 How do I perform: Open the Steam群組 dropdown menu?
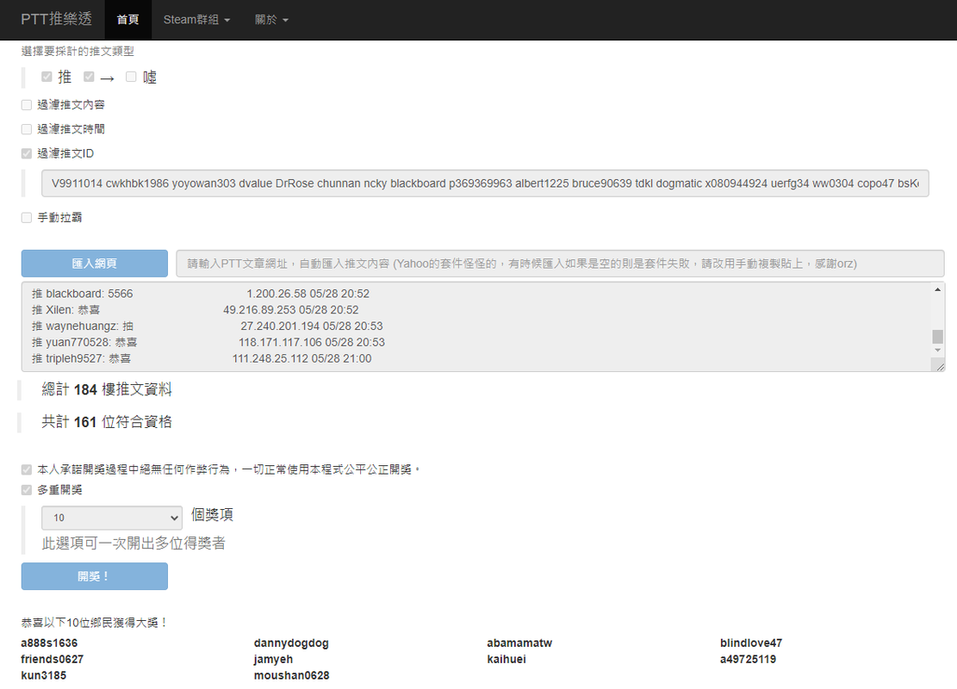(196, 20)
